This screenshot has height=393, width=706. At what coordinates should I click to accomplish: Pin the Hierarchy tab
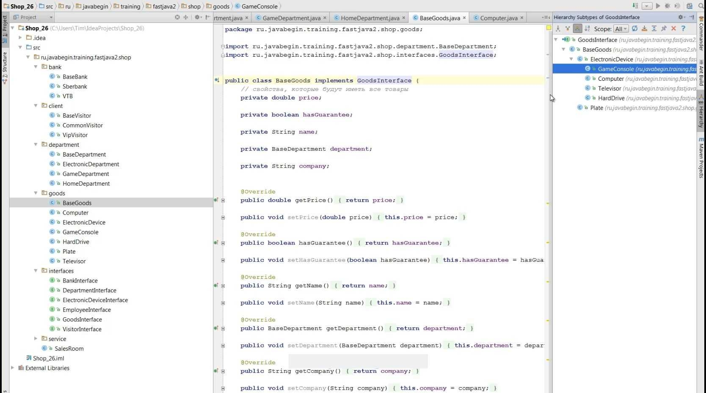[664, 28]
